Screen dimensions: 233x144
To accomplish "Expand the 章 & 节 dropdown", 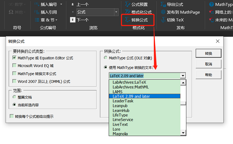I will tap(56, 20).
